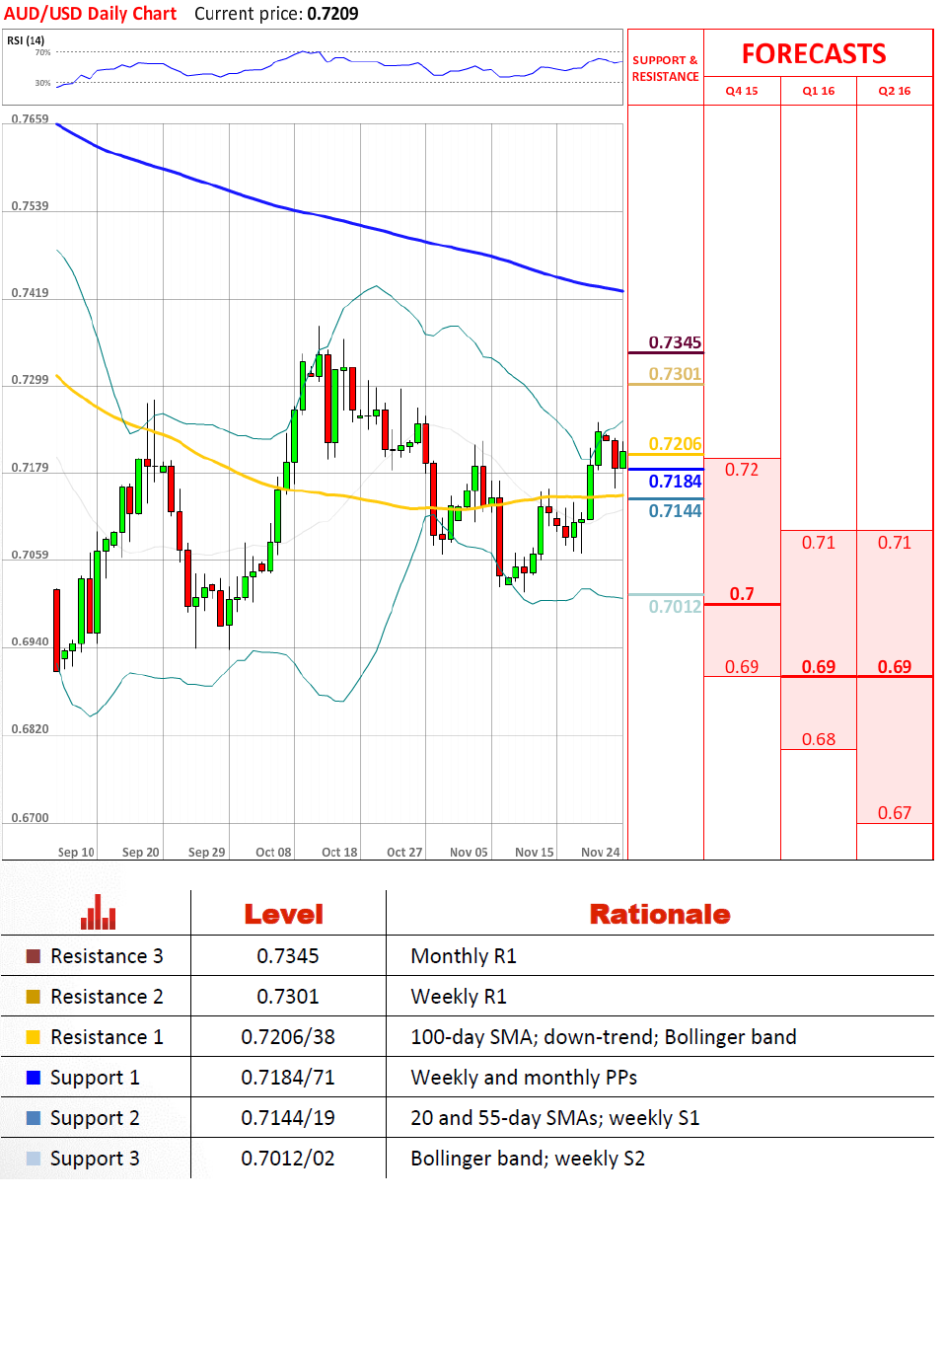Click the 0.69 value in Q4 15 column

(742, 667)
